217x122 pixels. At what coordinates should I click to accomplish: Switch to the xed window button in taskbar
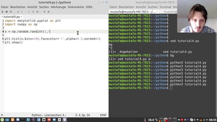tap(65, 120)
